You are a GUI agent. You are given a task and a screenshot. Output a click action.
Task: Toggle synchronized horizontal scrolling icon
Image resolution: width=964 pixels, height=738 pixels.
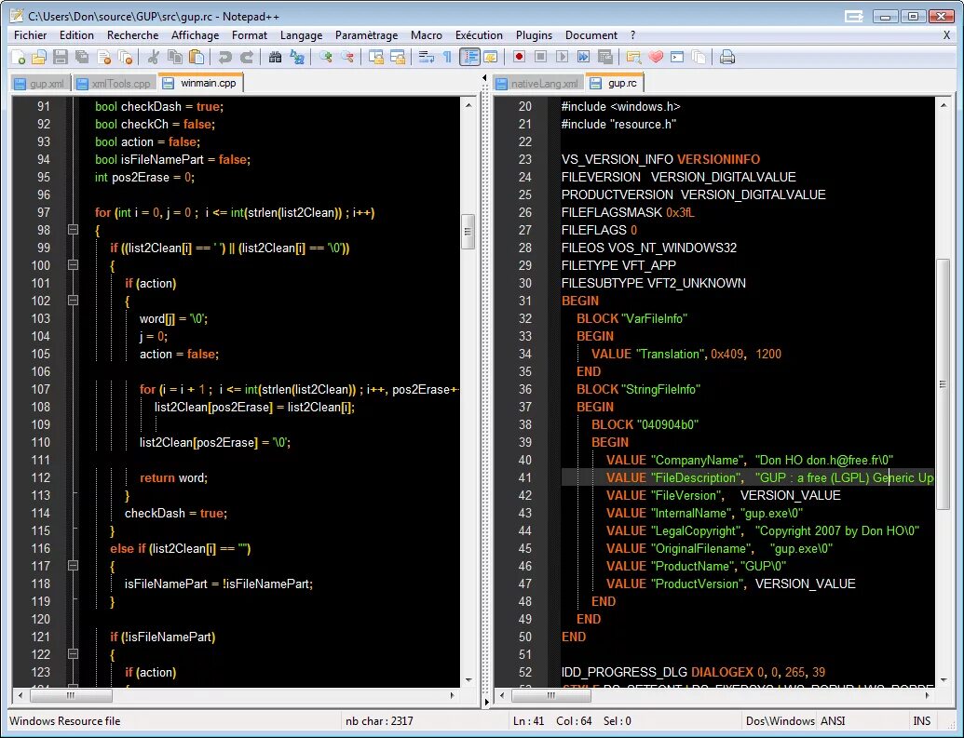pos(398,57)
